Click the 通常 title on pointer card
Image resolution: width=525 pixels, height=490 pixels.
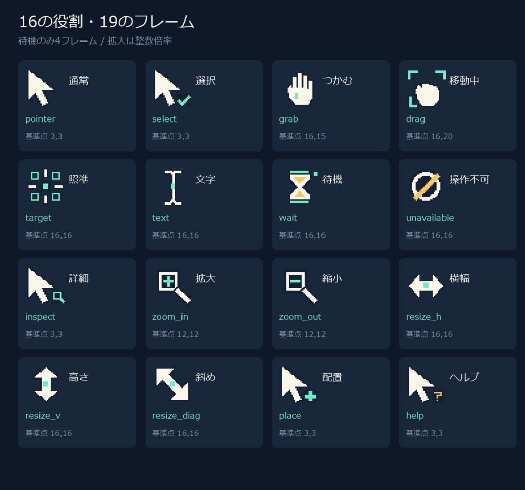(x=78, y=80)
